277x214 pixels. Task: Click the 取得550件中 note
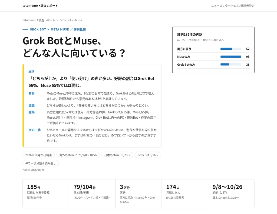(34, 198)
